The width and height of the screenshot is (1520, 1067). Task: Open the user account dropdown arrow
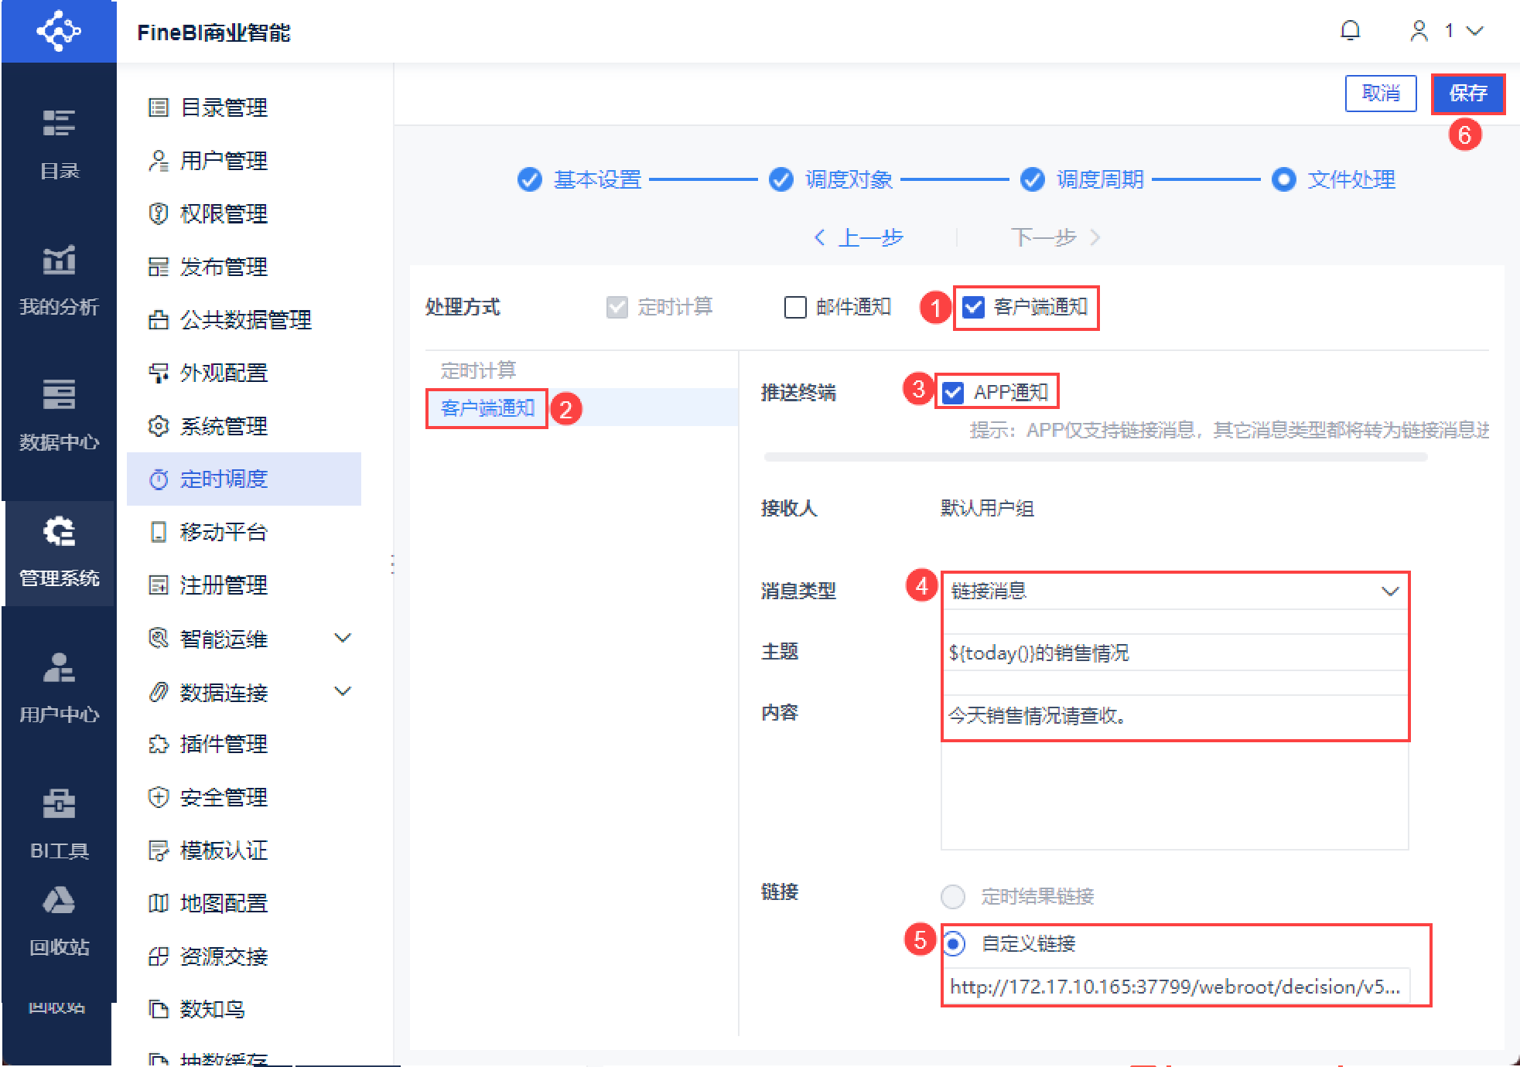1475,31
